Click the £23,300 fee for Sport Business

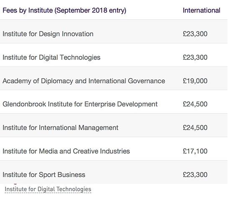point(195,175)
